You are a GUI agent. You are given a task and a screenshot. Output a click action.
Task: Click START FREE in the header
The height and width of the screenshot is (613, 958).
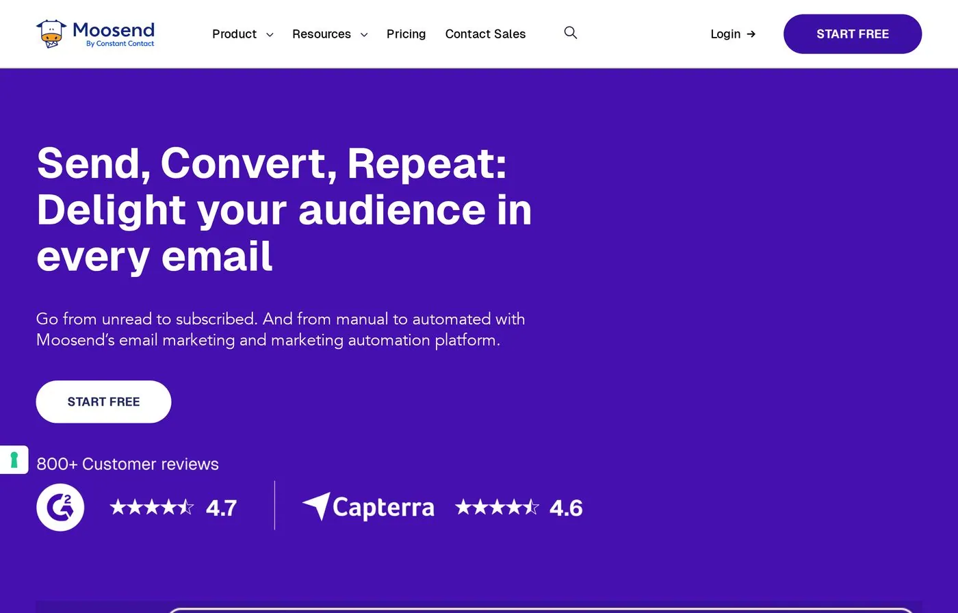point(853,34)
